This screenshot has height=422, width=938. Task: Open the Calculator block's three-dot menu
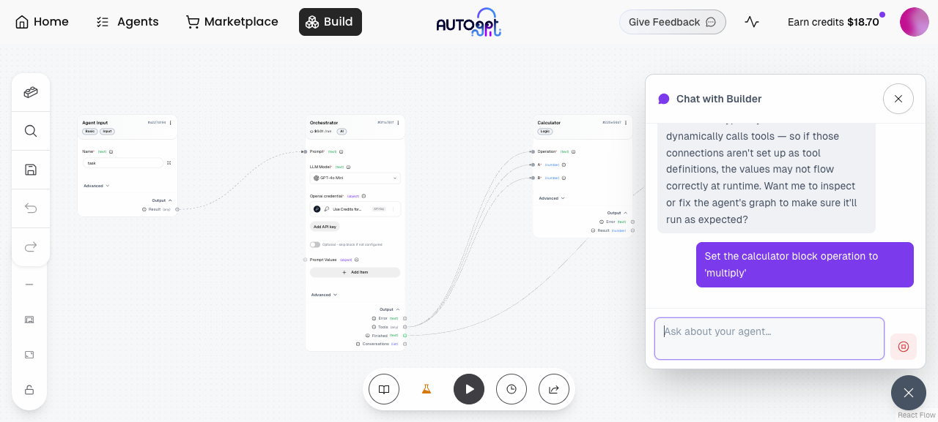626,123
